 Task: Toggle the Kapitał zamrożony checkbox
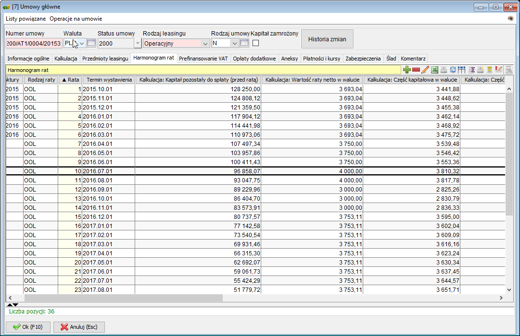pyautogui.click(x=256, y=43)
